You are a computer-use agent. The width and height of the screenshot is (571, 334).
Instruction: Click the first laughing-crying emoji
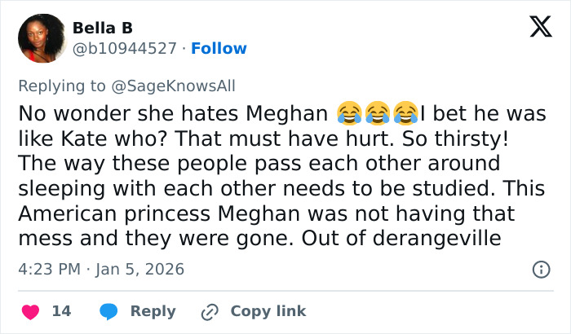click(349, 112)
